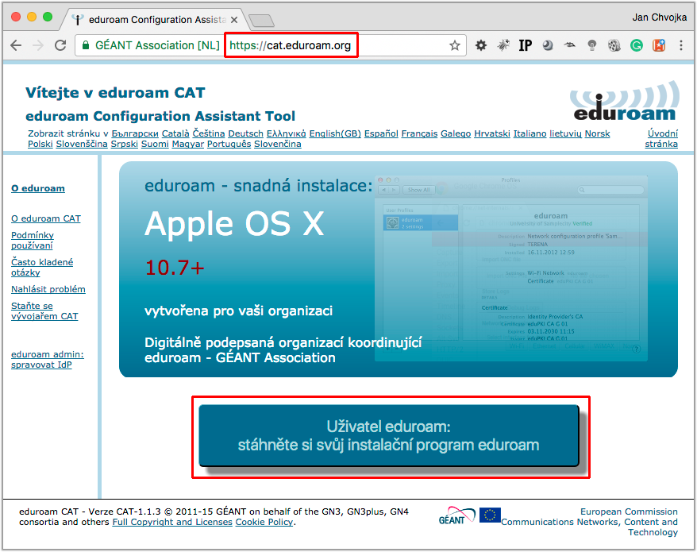Open Full Copyright and Licenses link
This screenshot has width=697, height=552.
click(x=172, y=522)
